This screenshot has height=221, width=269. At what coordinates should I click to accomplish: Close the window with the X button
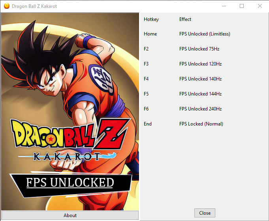[x=260, y=6]
